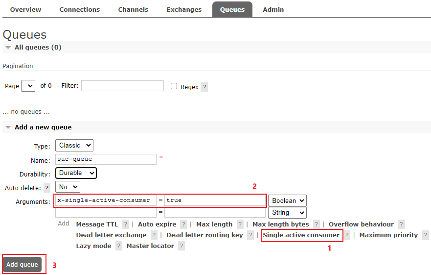Go to the Connections tab
Screen dimensions: 431x275
tap(79, 9)
